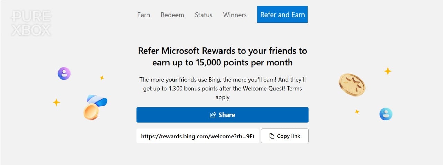Open the Earn tab
The width and height of the screenshot is (443, 165).
tap(144, 15)
